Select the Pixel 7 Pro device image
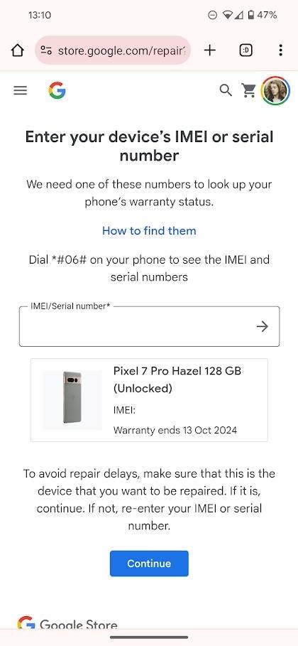 coord(72,400)
